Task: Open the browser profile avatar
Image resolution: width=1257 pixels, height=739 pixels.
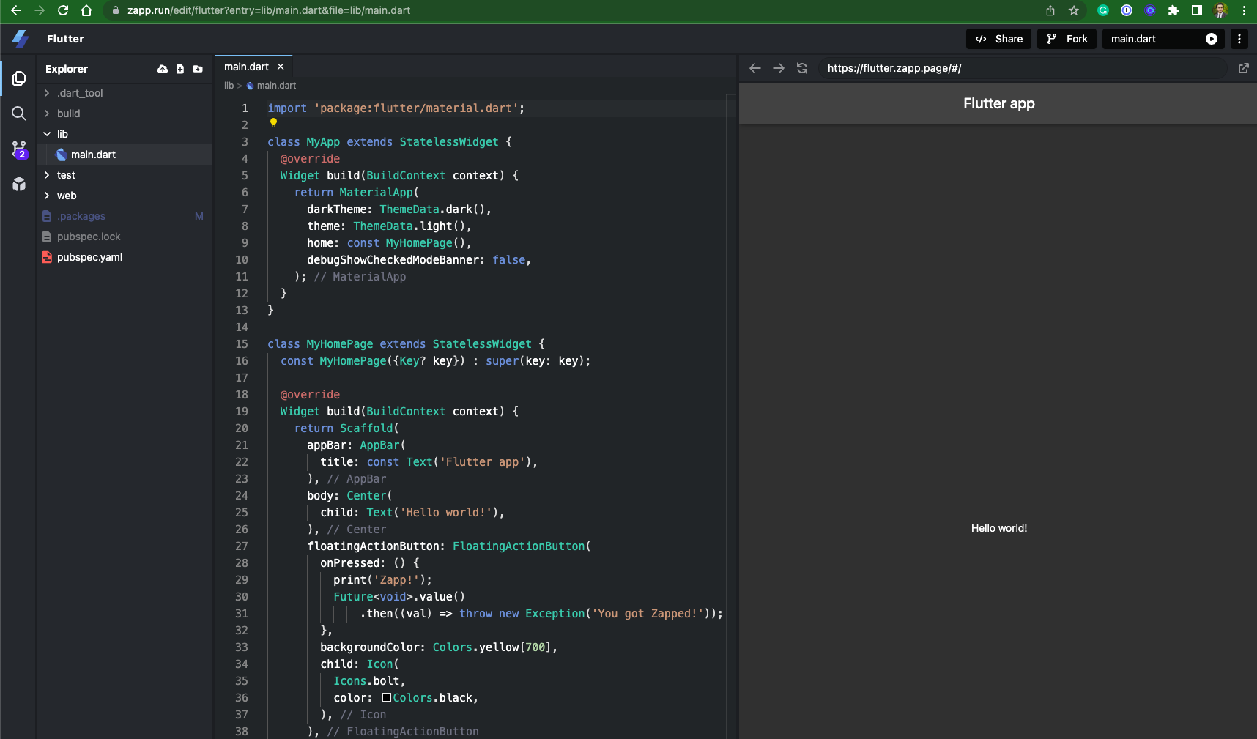Action: click(x=1220, y=10)
